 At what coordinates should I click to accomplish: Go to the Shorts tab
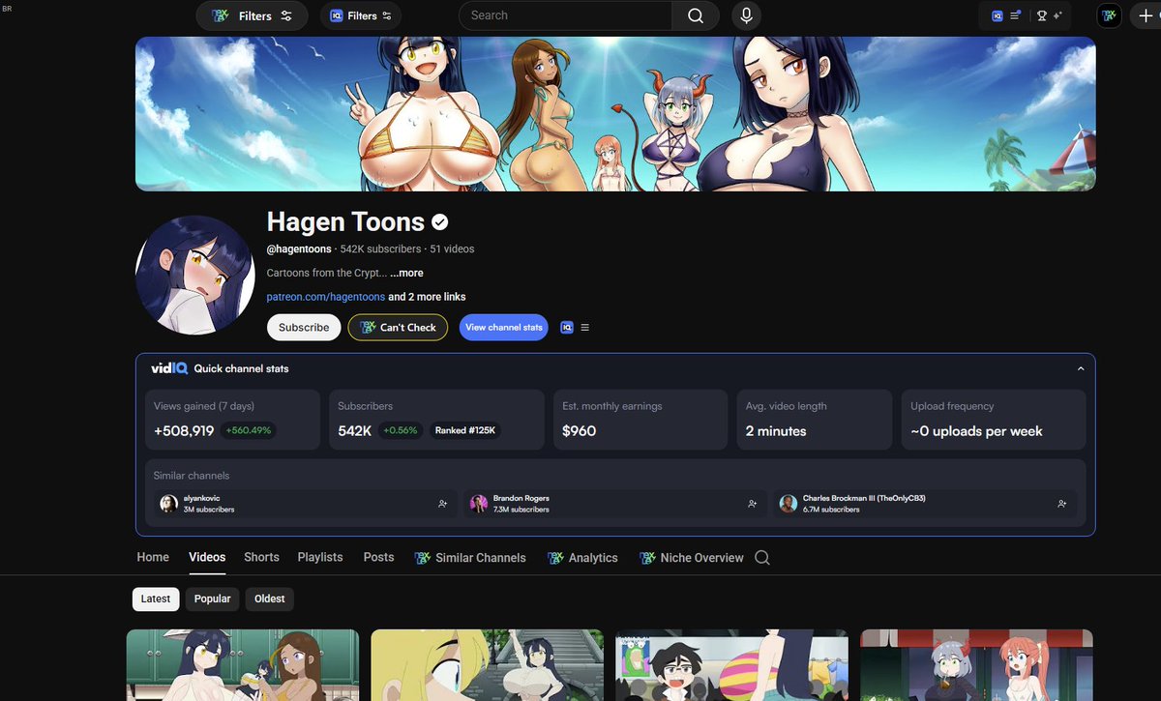tap(261, 557)
